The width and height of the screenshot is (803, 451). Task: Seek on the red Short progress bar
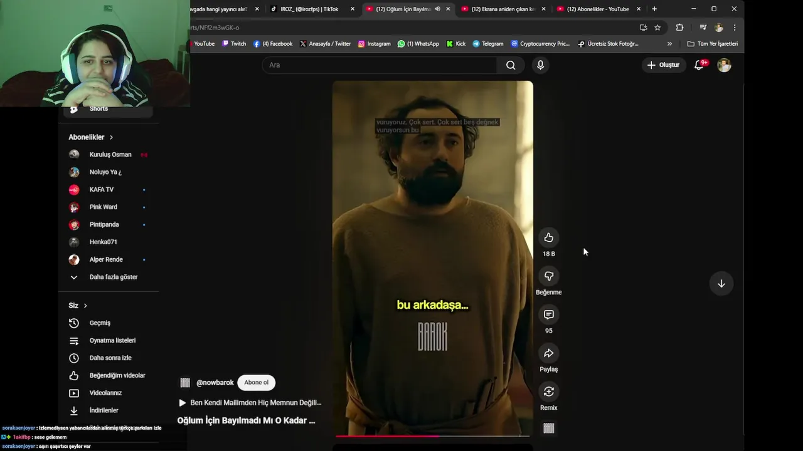433,436
